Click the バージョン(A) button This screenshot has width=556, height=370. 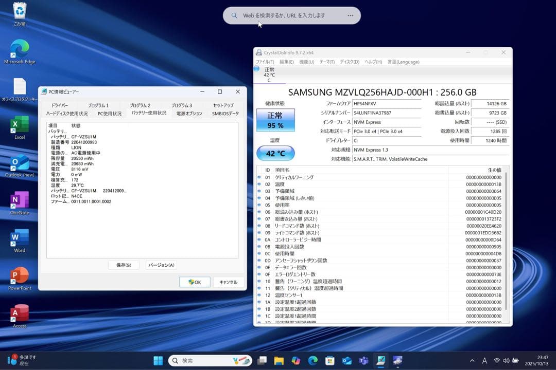[161, 265]
